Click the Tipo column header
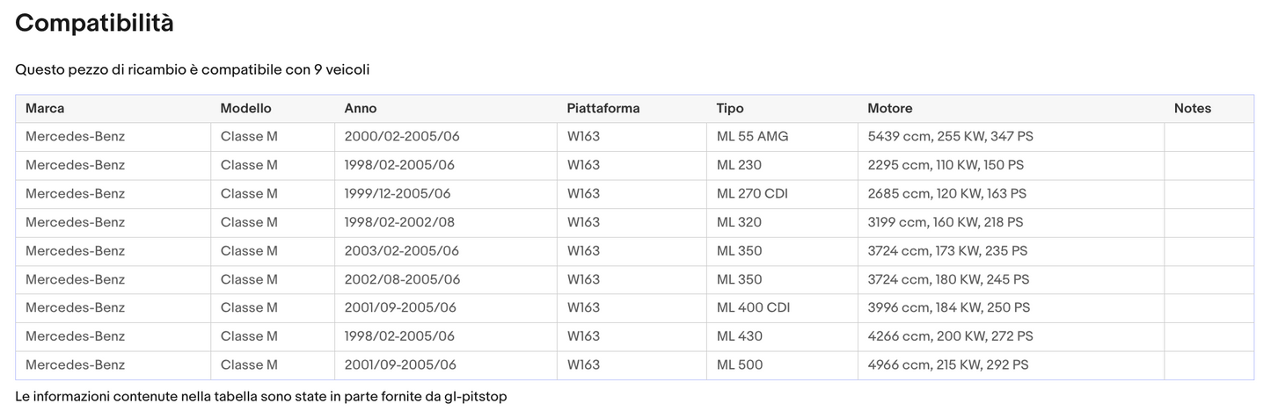The width and height of the screenshot is (1271, 418). click(730, 109)
